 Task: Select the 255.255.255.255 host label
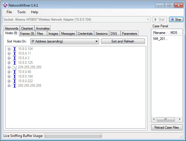point(30,86)
